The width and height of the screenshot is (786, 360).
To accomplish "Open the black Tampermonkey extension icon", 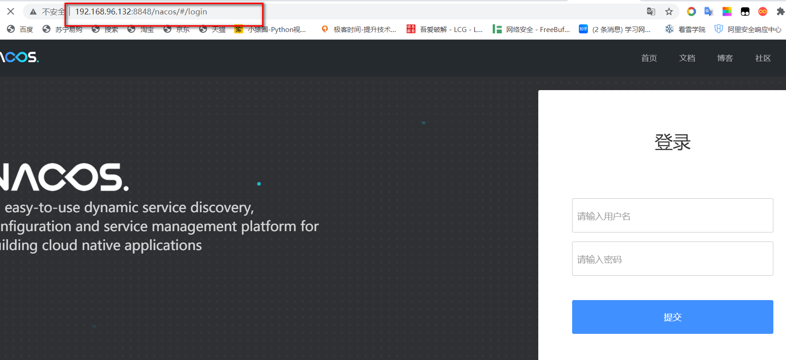I will tap(745, 12).
